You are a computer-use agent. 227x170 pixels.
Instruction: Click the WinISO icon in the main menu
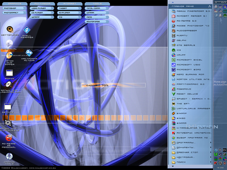(x=173, y=118)
